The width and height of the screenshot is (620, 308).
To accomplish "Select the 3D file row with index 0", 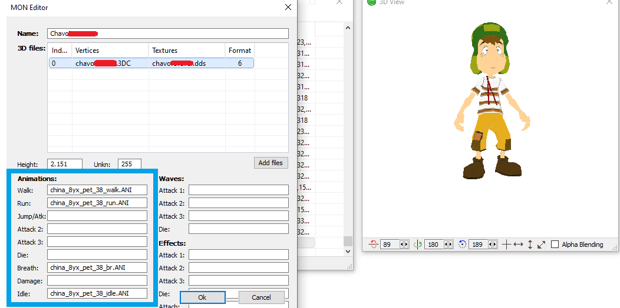I will coord(151,63).
